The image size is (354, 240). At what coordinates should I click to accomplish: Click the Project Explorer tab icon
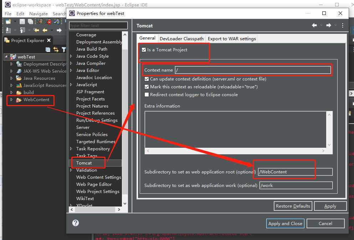(x=7, y=40)
